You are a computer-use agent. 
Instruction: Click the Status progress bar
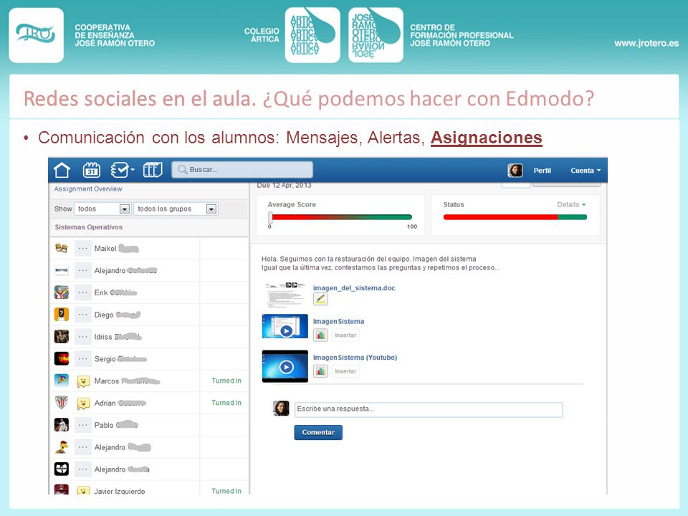point(515,216)
